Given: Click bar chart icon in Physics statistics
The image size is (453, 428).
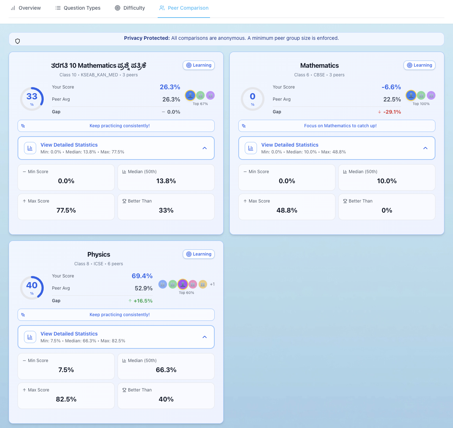Looking at the screenshot, I should pyautogui.click(x=30, y=337).
